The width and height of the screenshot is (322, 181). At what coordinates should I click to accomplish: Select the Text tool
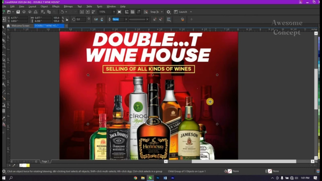click(4, 84)
